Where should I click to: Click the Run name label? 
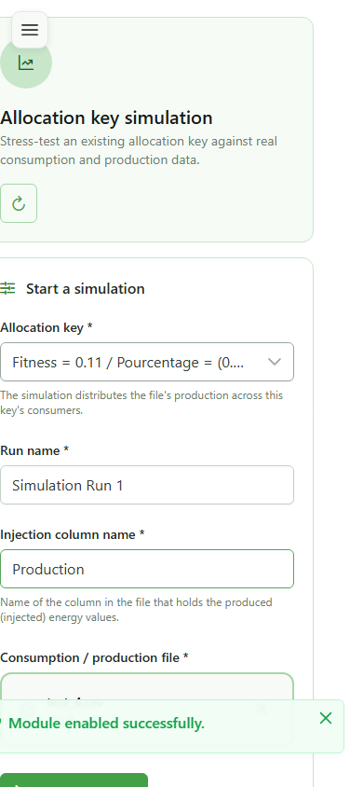click(34, 450)
